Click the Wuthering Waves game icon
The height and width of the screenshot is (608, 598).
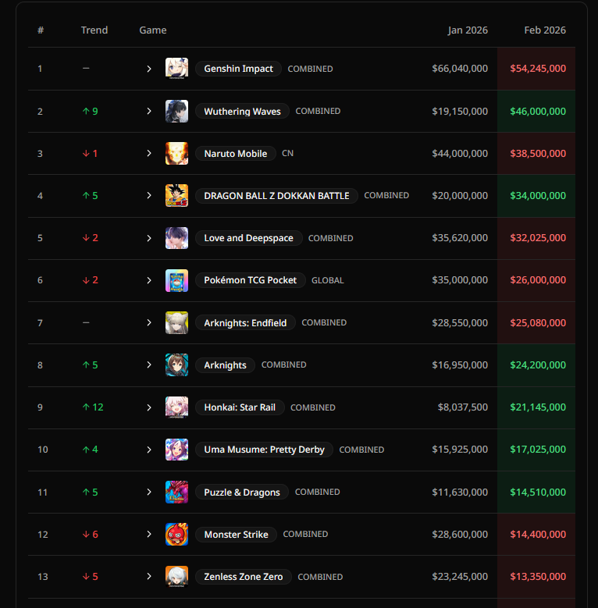tap(177, 112)
